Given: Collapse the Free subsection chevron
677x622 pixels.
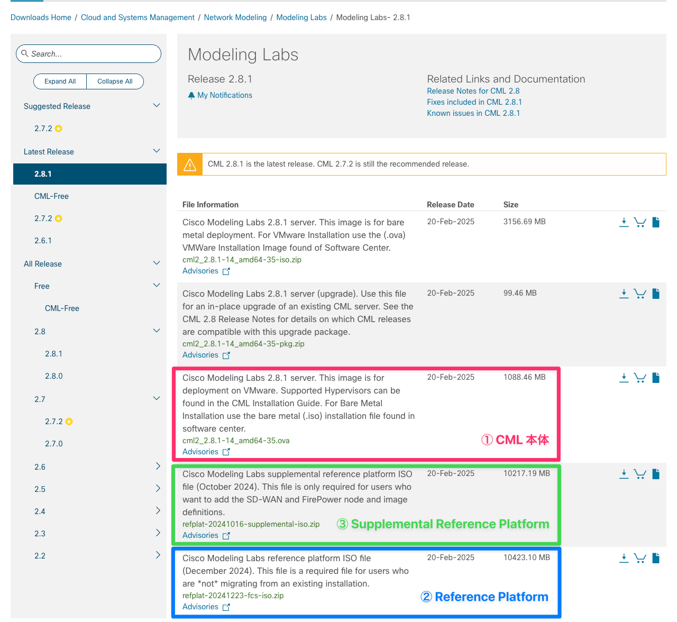Looking at the screenshot, I should 157,285.
